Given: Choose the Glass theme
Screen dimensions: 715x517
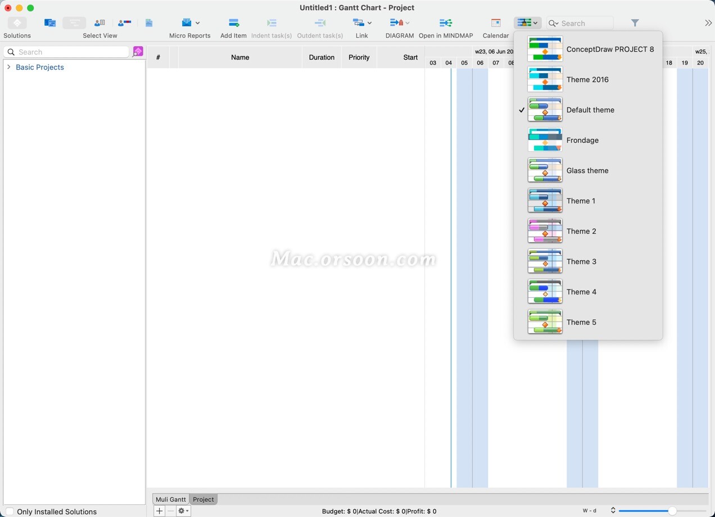Looking at the screenshot, I should point(588,170).
